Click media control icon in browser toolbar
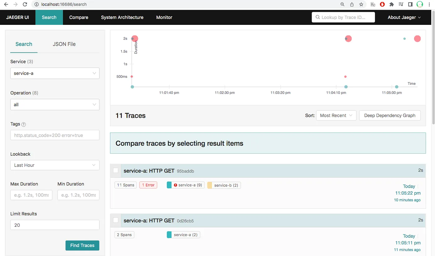The width and height of the screenshot is (435, 256). coord(401,4)
